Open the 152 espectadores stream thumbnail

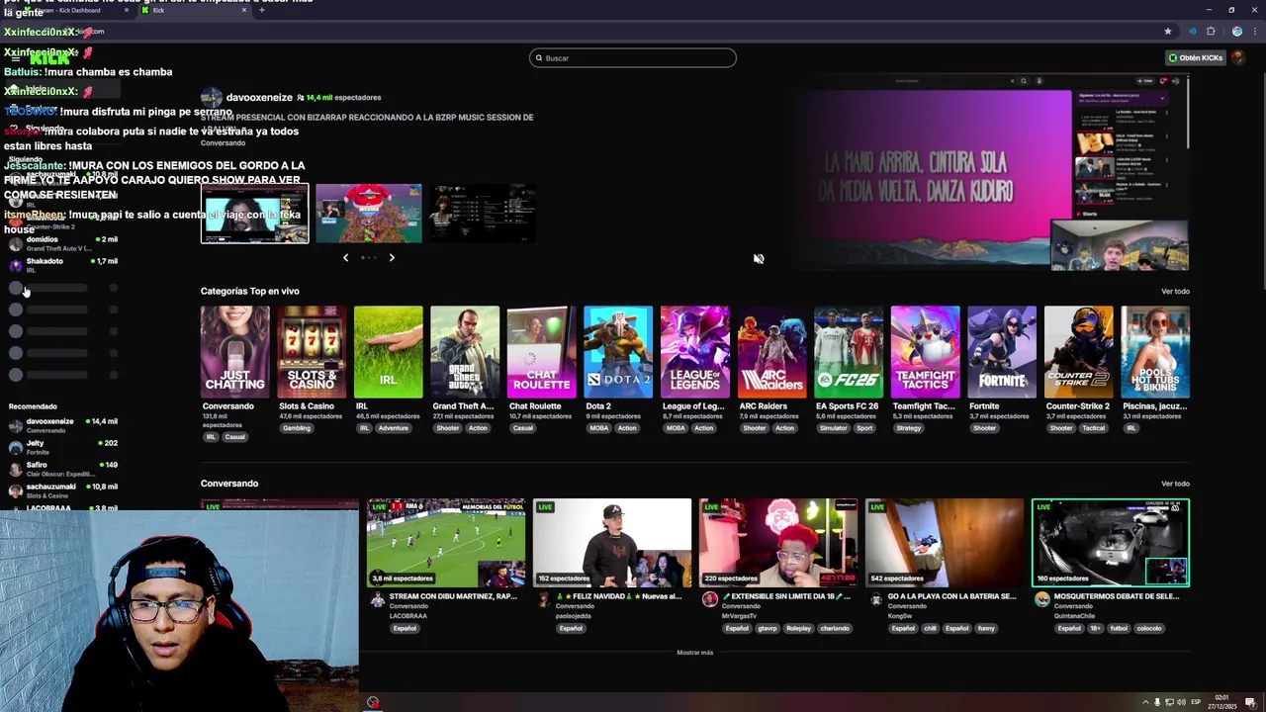612,543
